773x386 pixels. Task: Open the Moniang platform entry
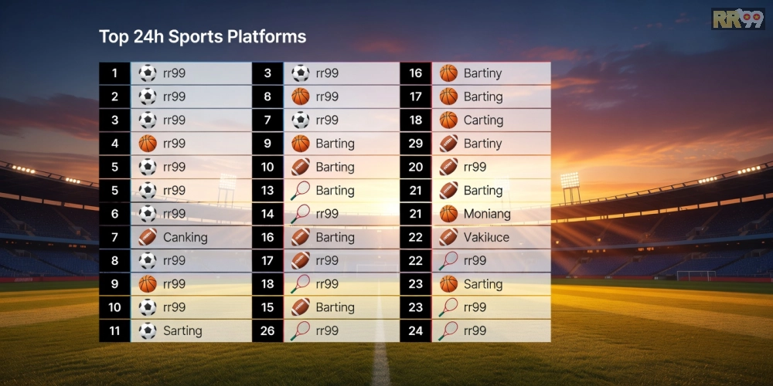pyautogui.click(x=487, y=214)
